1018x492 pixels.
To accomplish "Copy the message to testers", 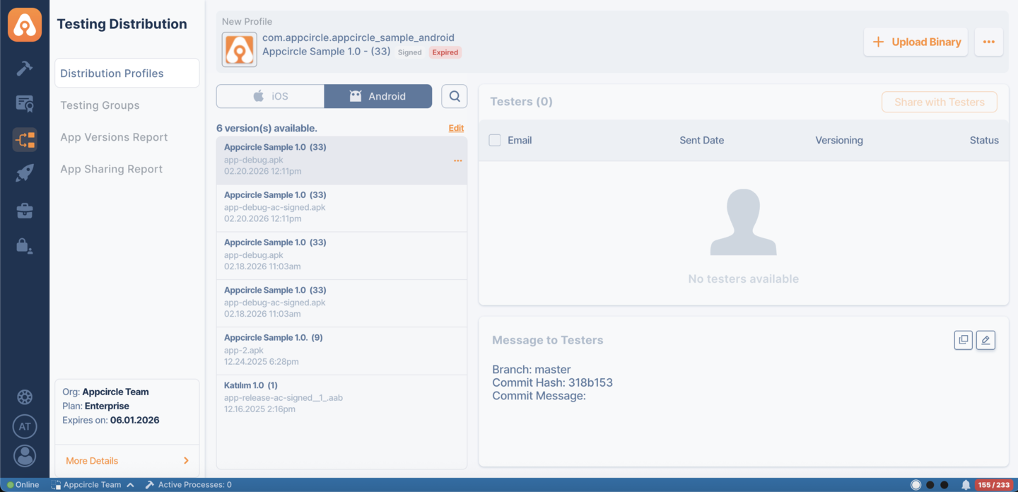I will coord(963,340).
